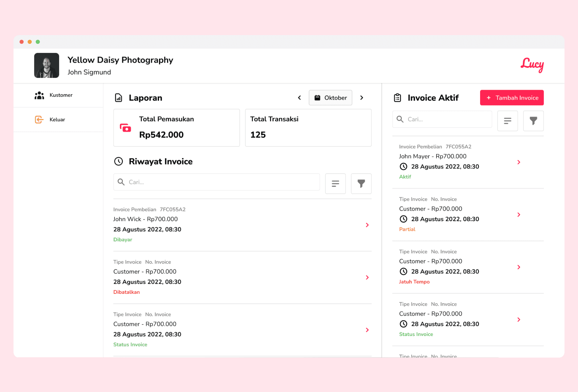
Task: Open the Kustomer menu item
Action: tap(58, 95)
